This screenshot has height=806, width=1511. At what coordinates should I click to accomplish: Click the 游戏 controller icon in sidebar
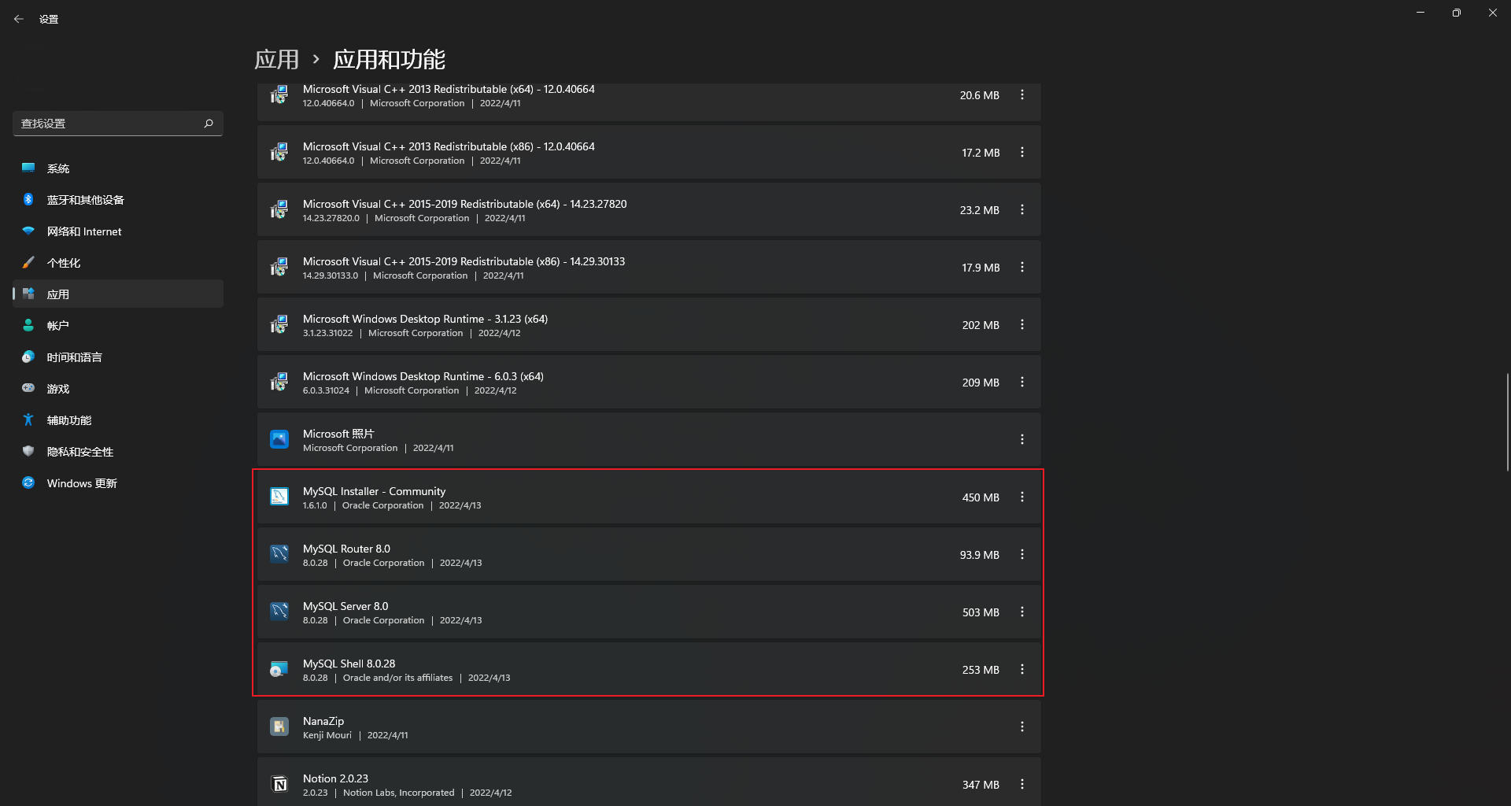pyautogui.click(x=28, y=388)
